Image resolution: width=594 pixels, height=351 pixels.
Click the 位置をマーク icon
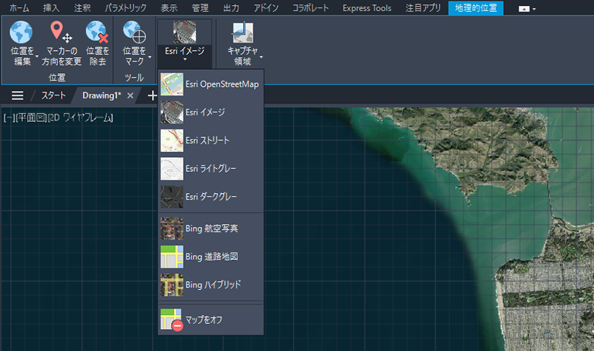coord(134,32)
